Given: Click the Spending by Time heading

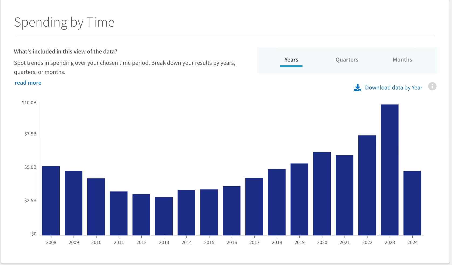Looking at the screenshot, I should pos(64,22).
